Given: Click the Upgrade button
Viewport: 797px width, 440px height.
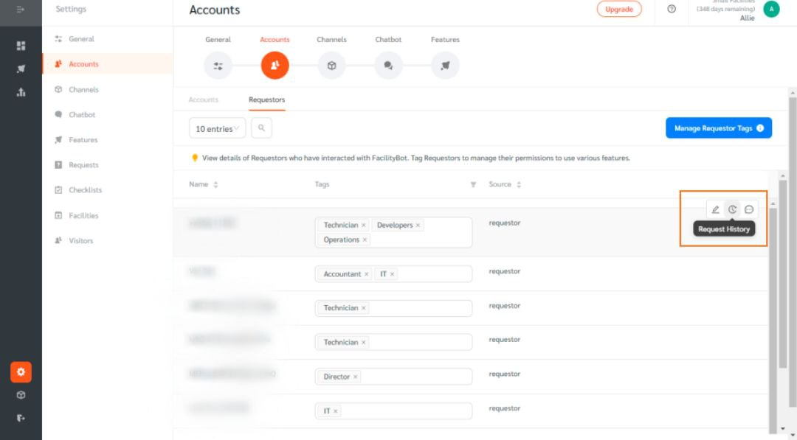Looking at the screenshot, I should (x=619, y=9).
